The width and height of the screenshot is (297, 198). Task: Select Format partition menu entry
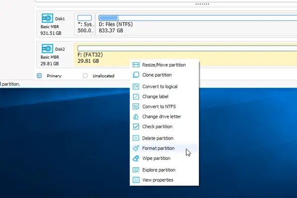click(x=164, y=148)
